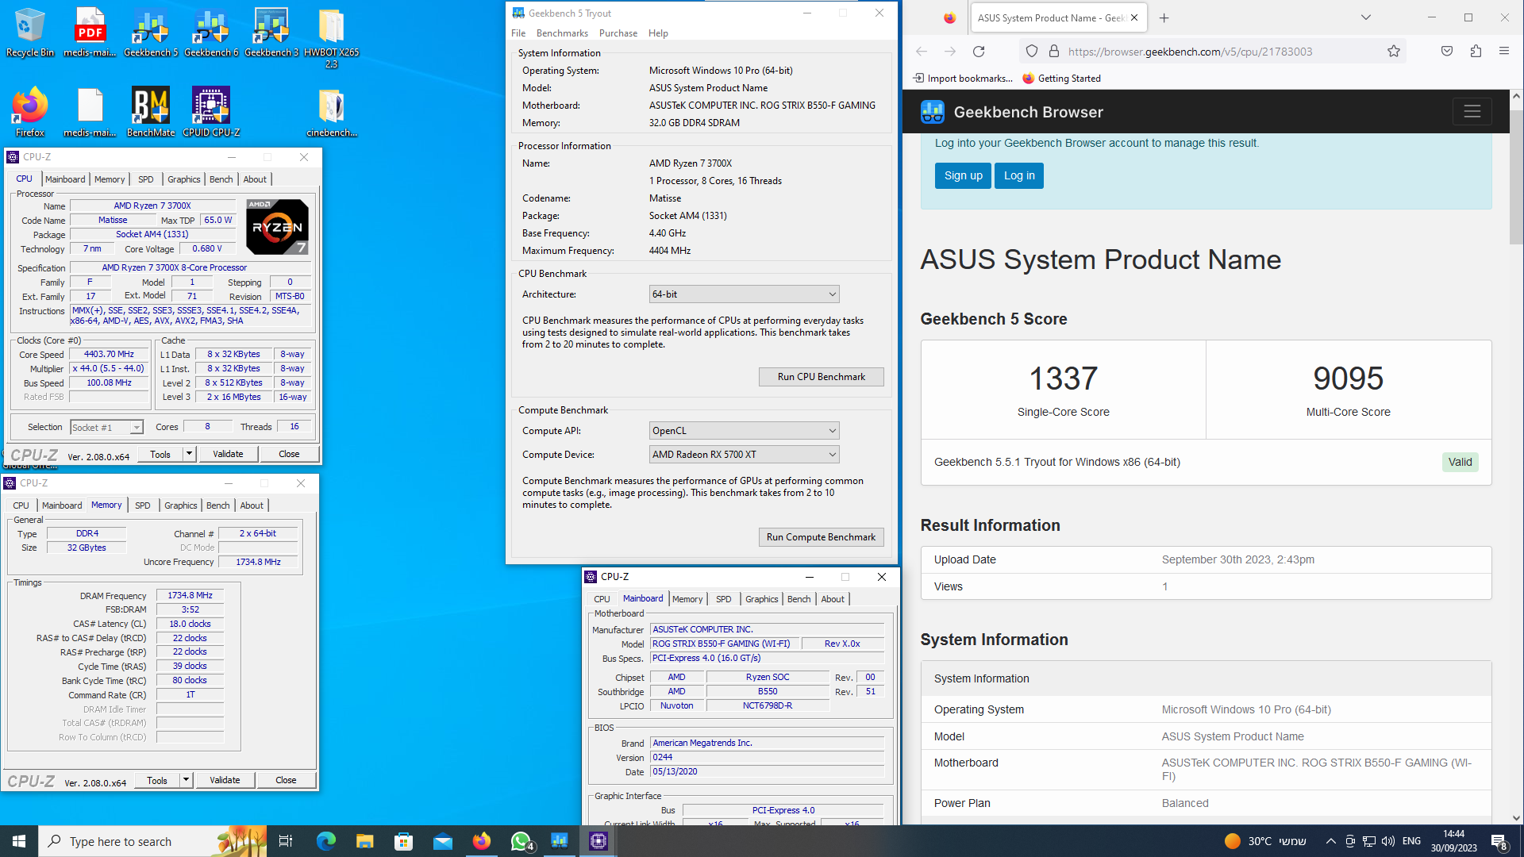Open the CPUID CPU-Z desktop shortcut
Viewport: 1524px width, 857px height.
point(211,112)
